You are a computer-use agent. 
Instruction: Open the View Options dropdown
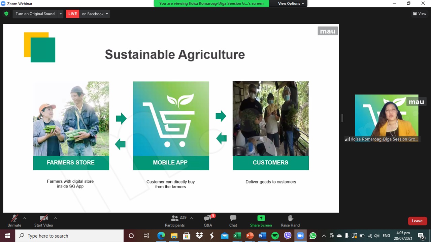pos(291,3)
